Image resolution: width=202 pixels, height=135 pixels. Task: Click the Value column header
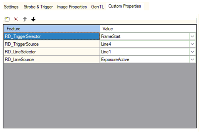click(x=148, y=29)
